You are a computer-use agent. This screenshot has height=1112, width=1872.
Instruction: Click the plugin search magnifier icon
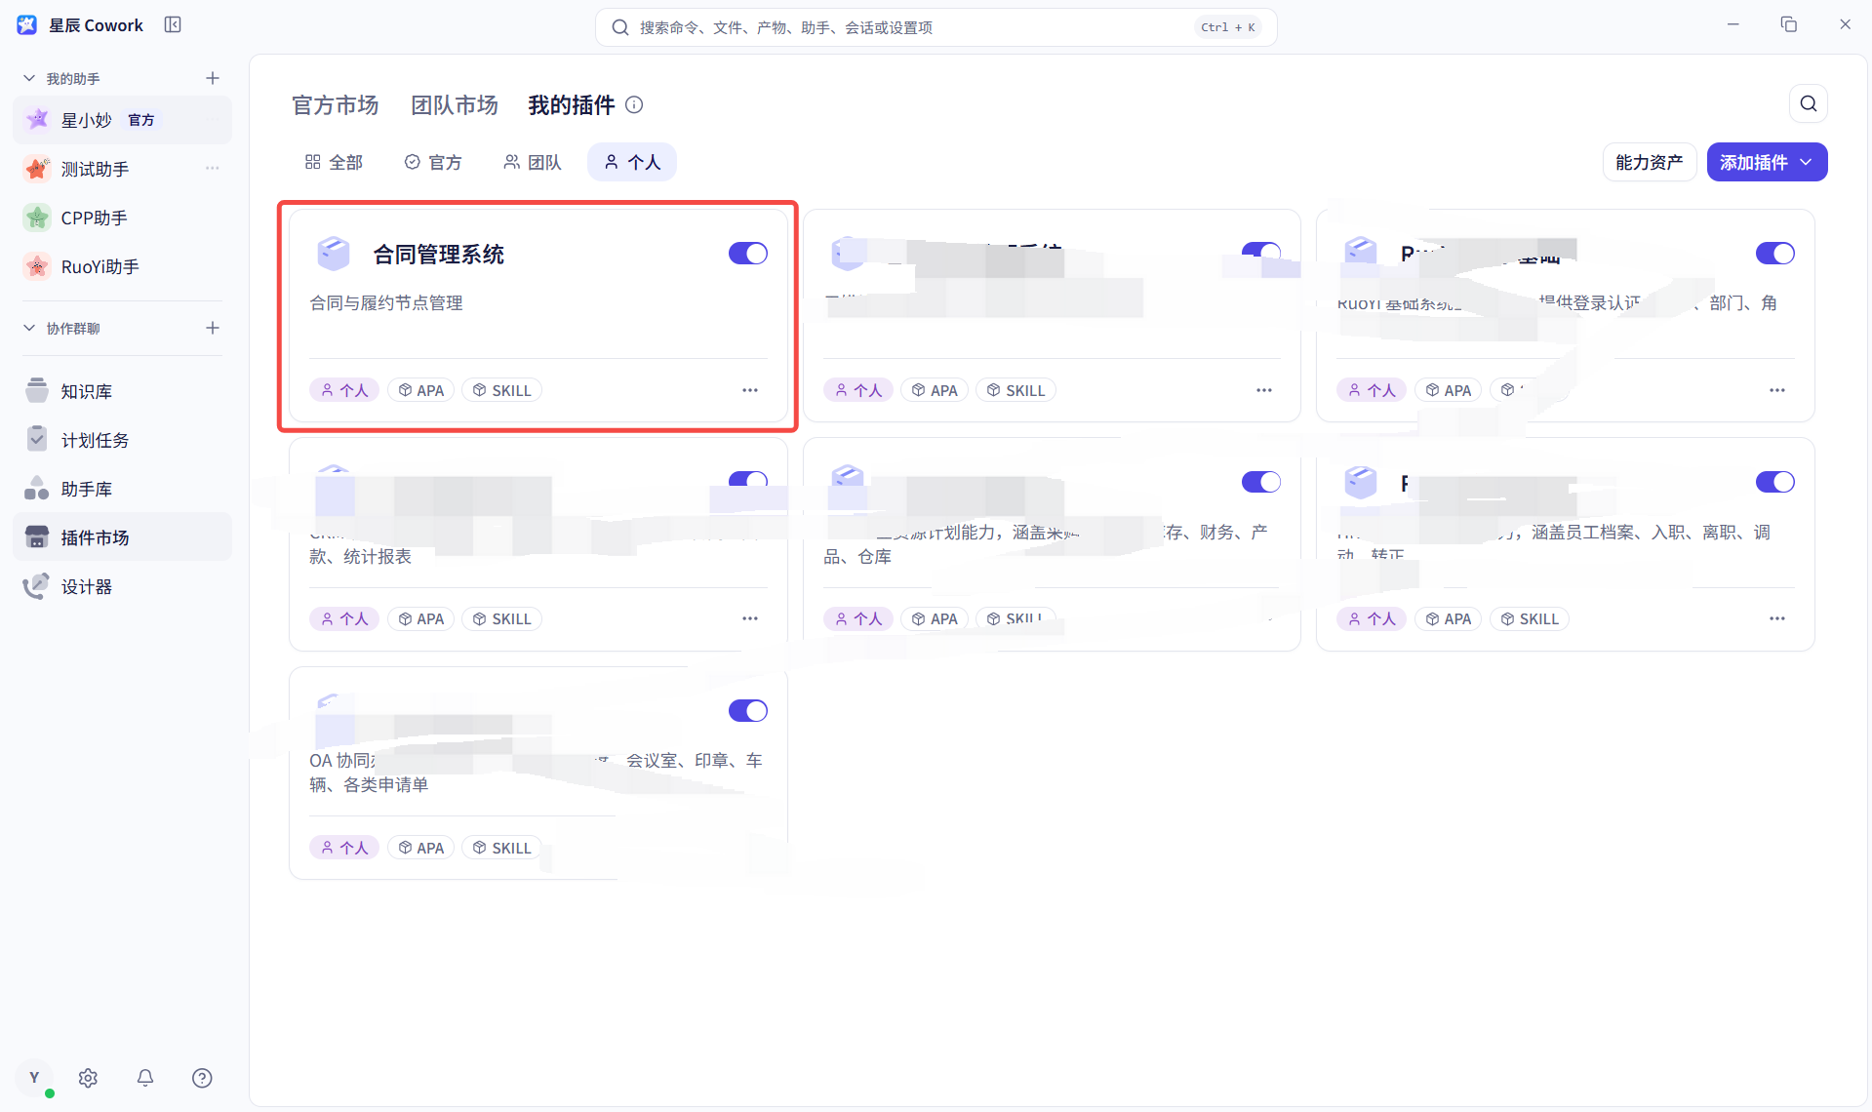pos(1808,104)
